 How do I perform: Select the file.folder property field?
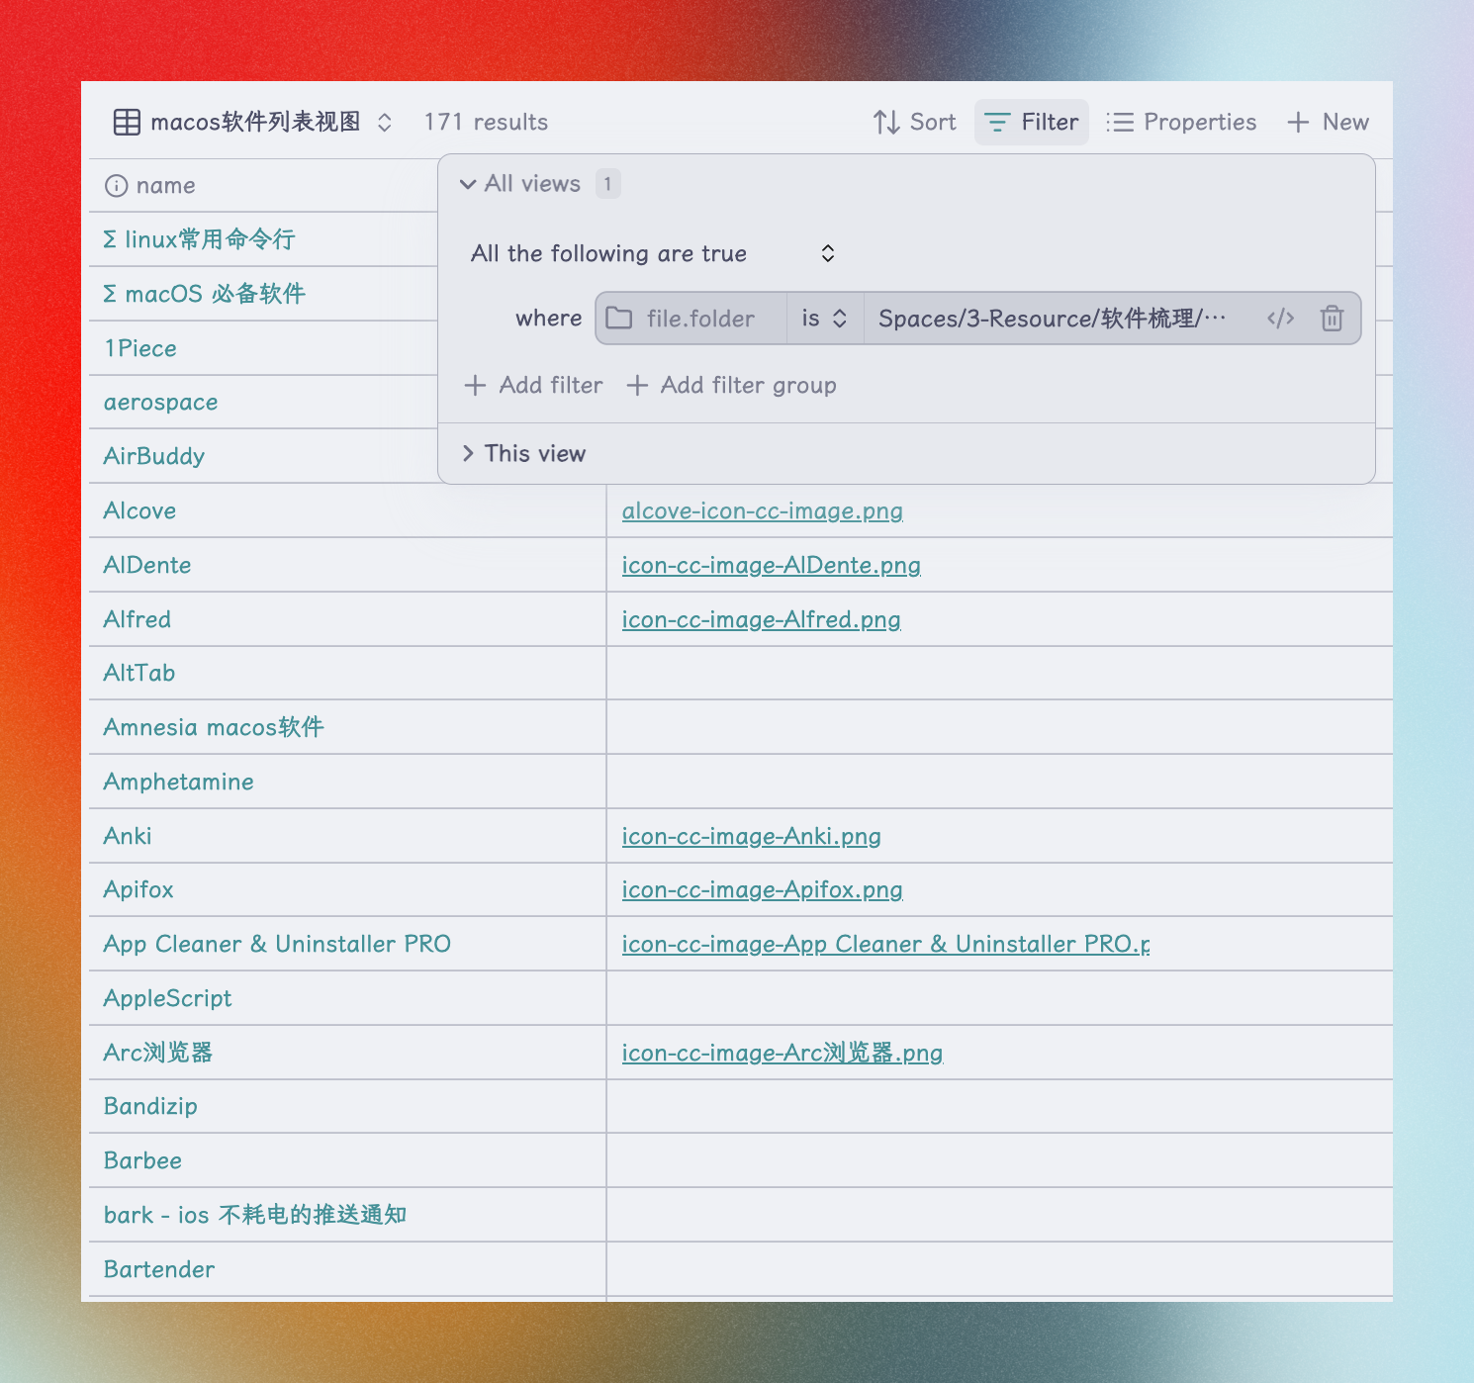691,319
